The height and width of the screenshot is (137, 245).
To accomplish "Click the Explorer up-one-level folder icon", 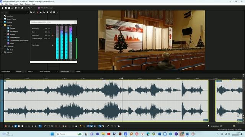I will coord(31,12).
